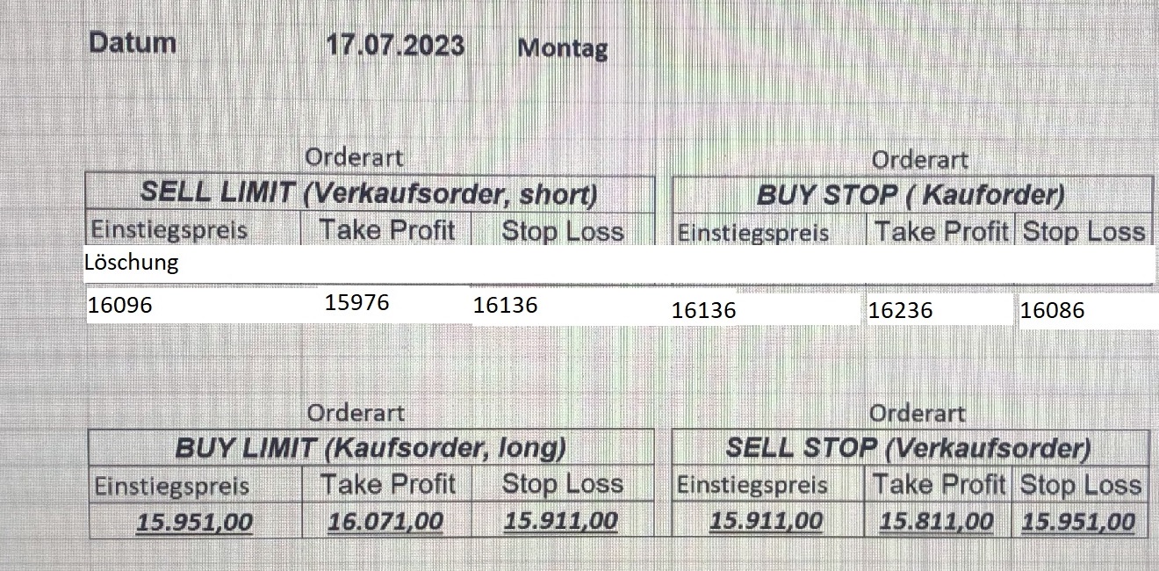Click Stop Loss column header under SELL STOP

pos(1081,485)
